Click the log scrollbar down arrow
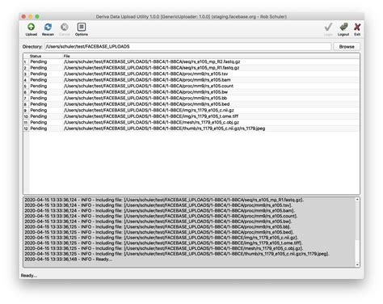 coord(357,264)
